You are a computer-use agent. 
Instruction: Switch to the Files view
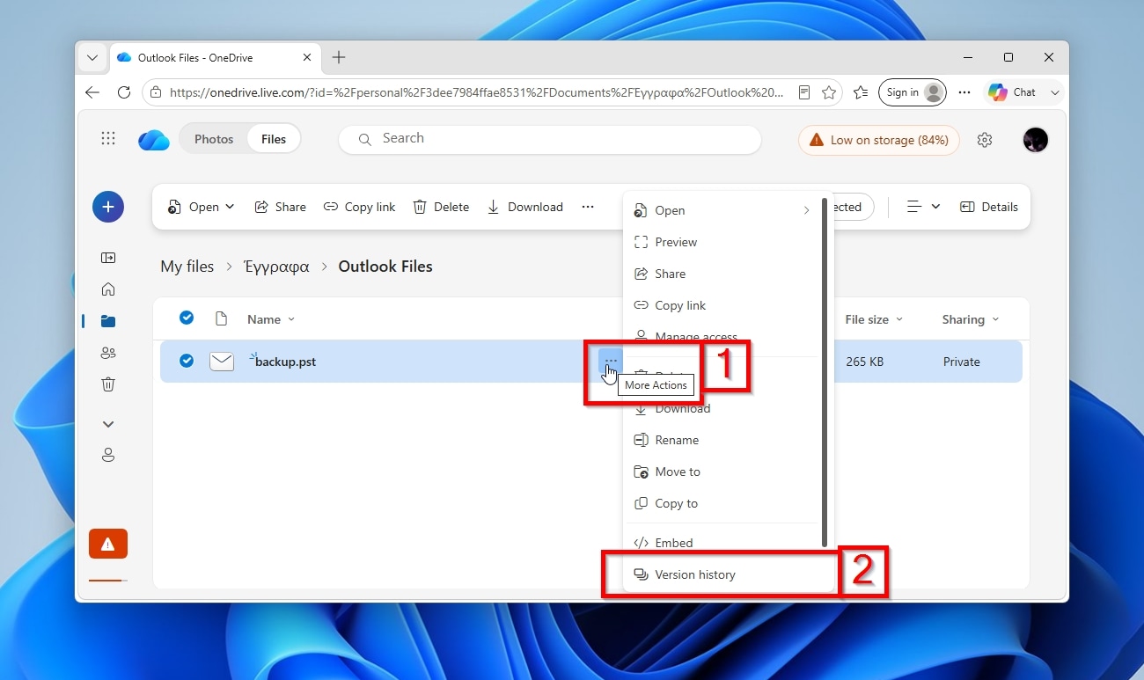274,139
